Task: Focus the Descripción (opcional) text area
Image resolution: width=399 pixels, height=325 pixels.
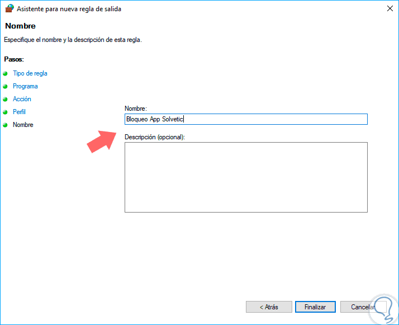Action: tap(246, 177)
